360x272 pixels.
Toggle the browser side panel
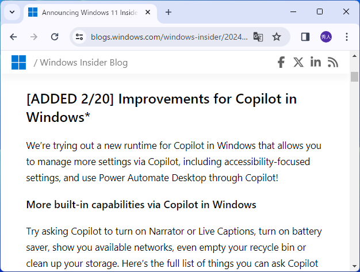[x=305, y=37]
